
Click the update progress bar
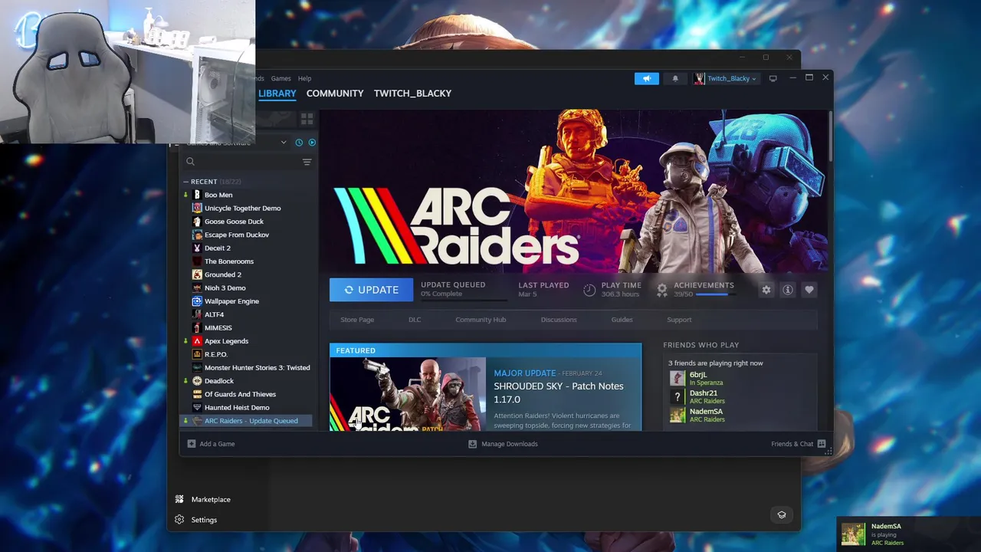click(x=464, y=300)
